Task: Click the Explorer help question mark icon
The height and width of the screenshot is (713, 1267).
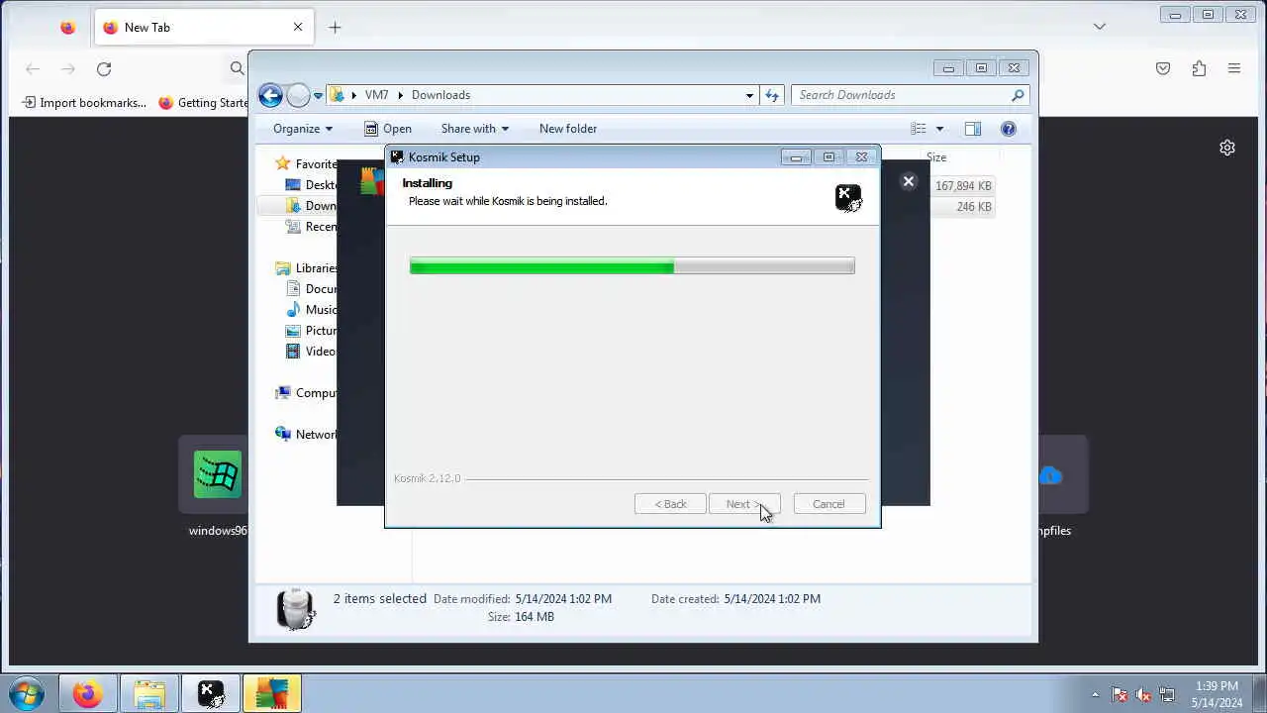Action: coord(1008,129)
